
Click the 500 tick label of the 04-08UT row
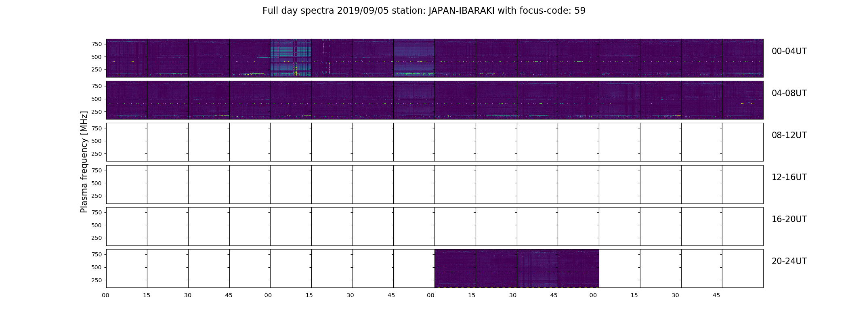tap(97, 99)
